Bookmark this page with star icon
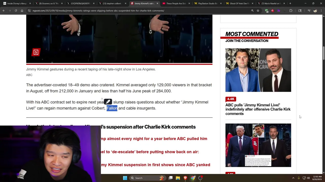Screen dimensions: 325x182 coord(258,11)
